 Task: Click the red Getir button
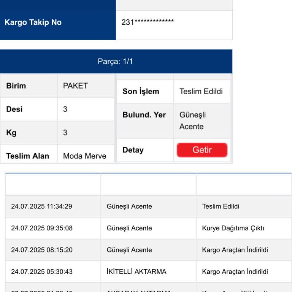tap(202, 150)
